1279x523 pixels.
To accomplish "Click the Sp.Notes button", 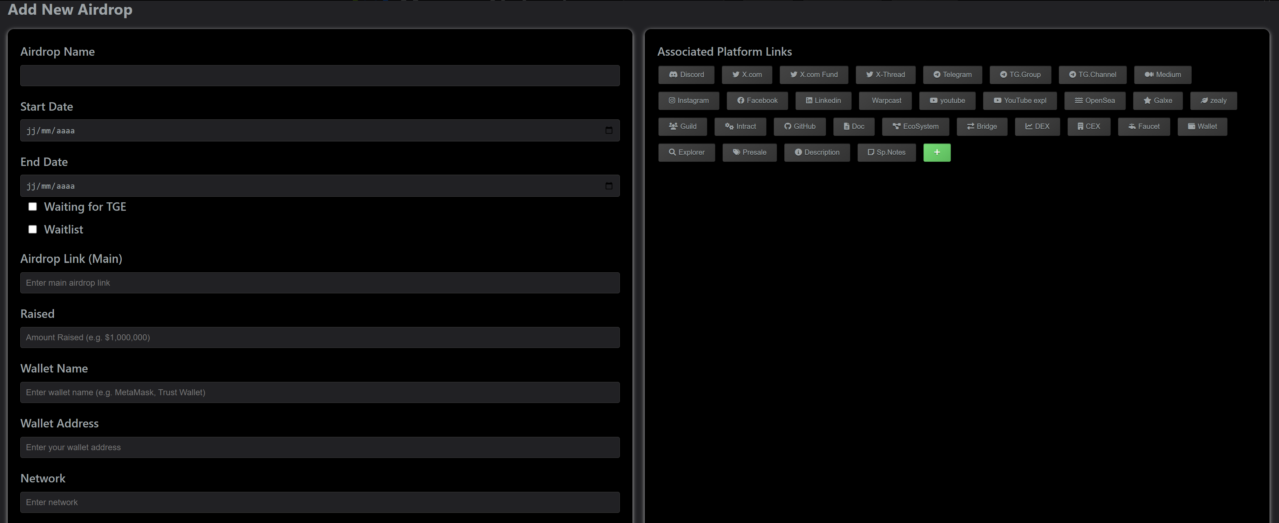I will point(886,153).
